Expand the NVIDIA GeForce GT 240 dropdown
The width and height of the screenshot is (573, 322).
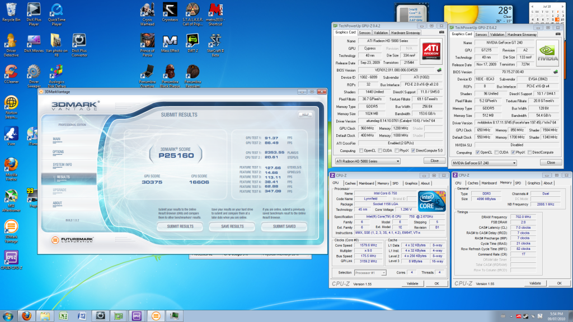tap(484, 163)
